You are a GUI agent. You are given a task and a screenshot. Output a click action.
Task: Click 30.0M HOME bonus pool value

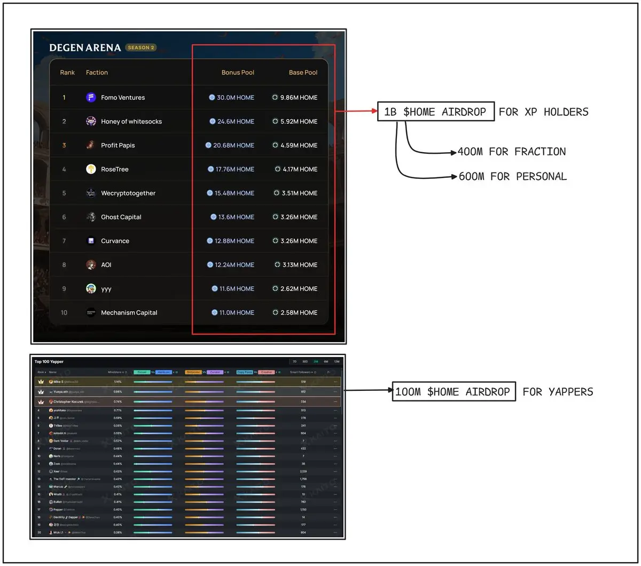click(232, 97)
